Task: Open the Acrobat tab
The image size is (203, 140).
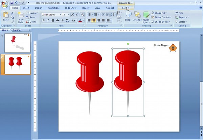Action: tap(110, 8)
